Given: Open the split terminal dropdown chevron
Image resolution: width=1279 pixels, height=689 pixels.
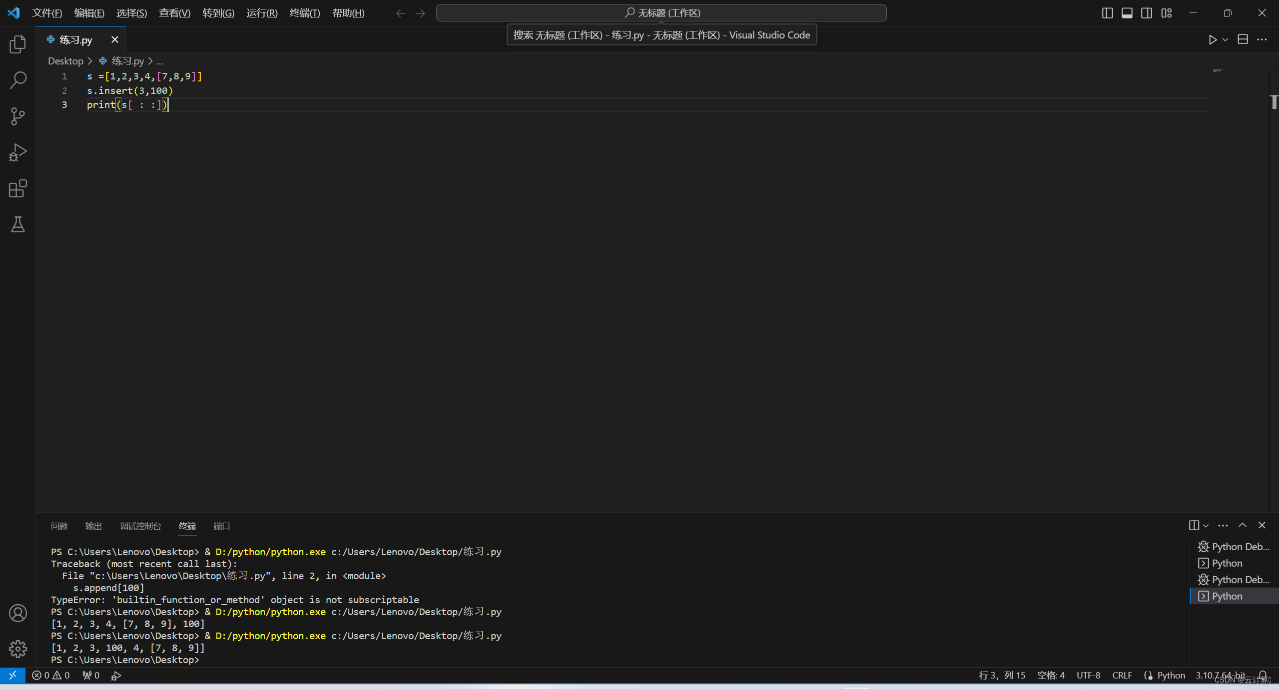Looking at the screenshot, I should [1206, 526].
